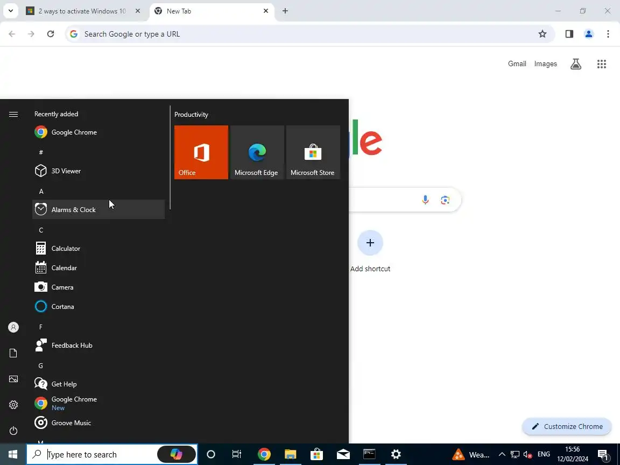Close the '2 ways to activate' tab
The height and width of the screenshot is (465, 620).
tap(138, 11)
